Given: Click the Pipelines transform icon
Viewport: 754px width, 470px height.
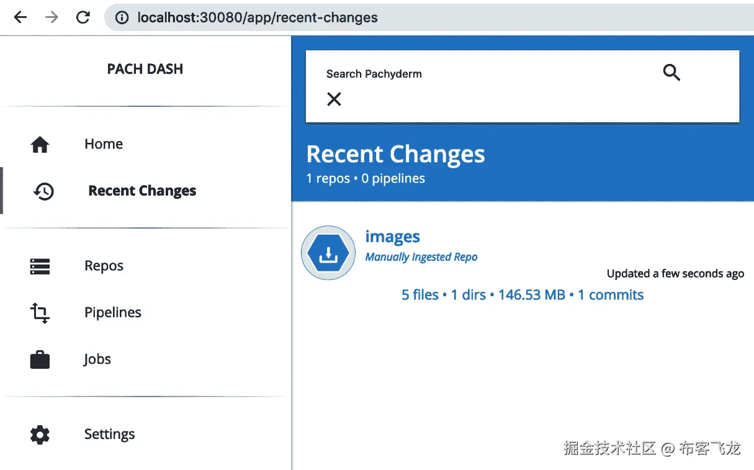Looking at the screenshot, I should click(x=40, y=313).
